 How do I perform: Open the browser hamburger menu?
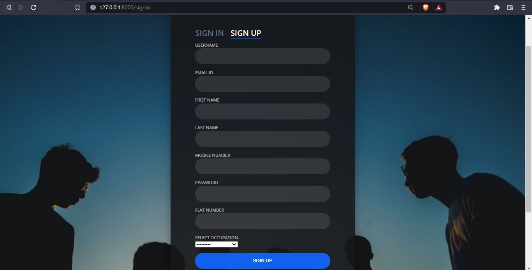tap(523, 7)
